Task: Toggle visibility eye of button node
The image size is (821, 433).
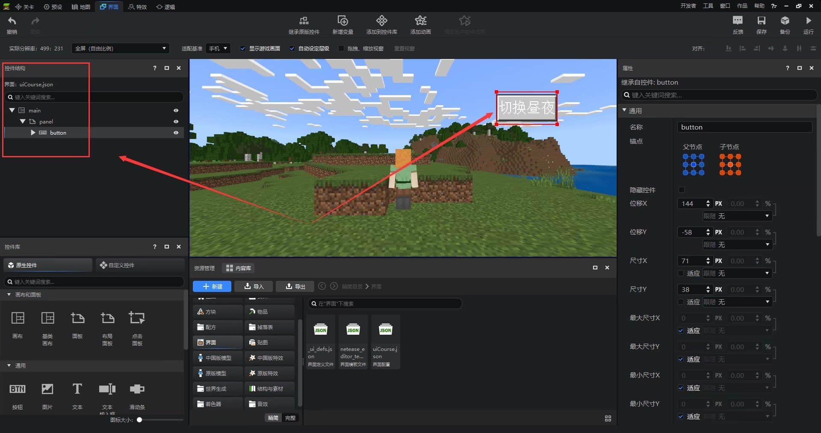Action: (x=176, y=133)
